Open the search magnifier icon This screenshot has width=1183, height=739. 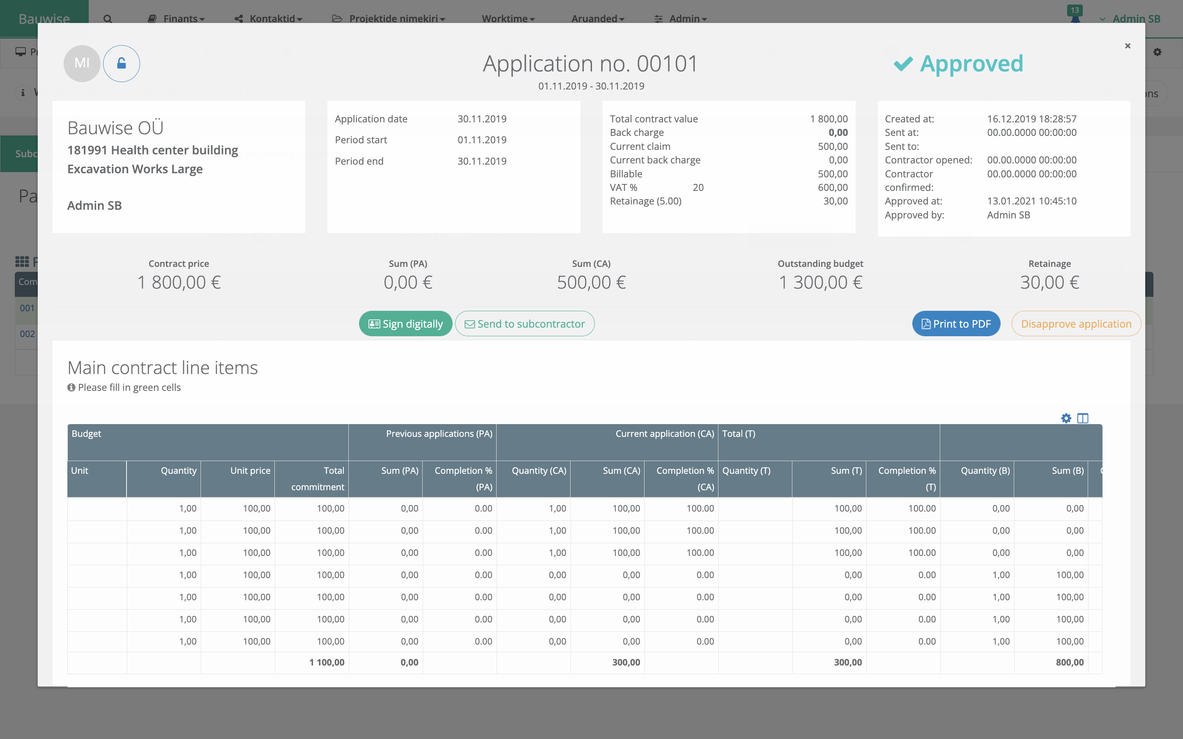coord(108,18)
